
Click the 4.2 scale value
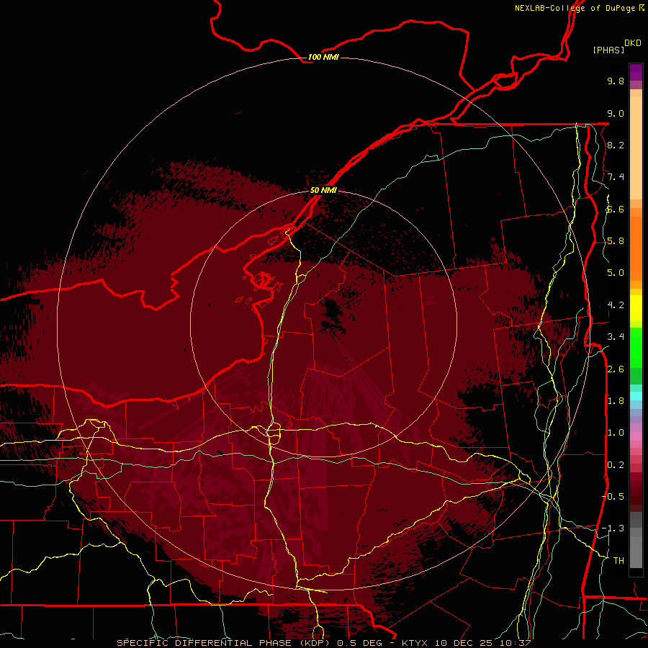click(x=616, y=305)
